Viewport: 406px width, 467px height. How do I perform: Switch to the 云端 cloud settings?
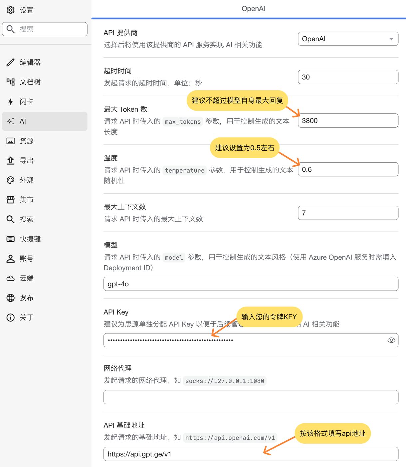point(45,278)
